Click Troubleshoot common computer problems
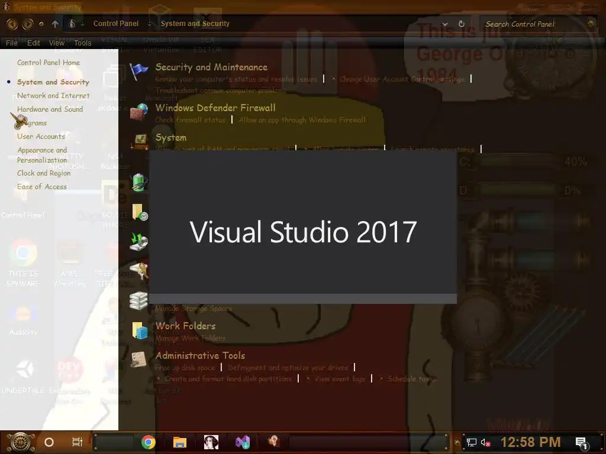606x454 pixels. click(x=221, y=90)
